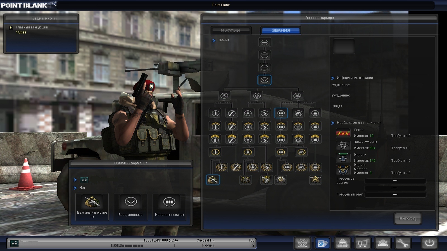This screenshot has height=251, width=447.
Task: Click the 'Необходимо для получения' heading
Action: pos(359,123)
